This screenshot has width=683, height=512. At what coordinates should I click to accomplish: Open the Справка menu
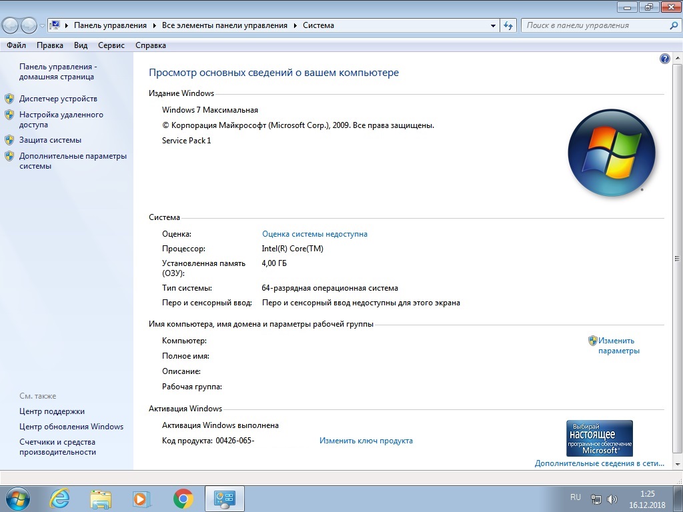click(x=150, y=45)
